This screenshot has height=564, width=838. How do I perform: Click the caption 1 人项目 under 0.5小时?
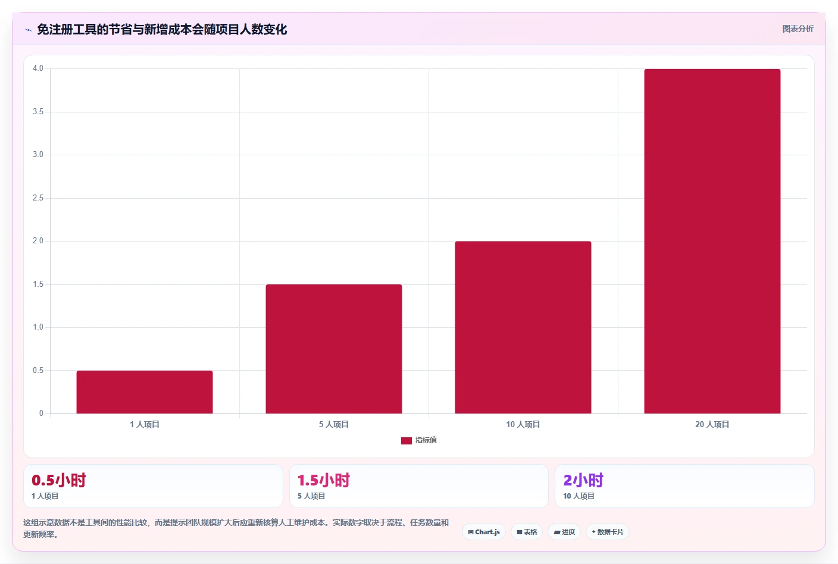pos(45,496)
